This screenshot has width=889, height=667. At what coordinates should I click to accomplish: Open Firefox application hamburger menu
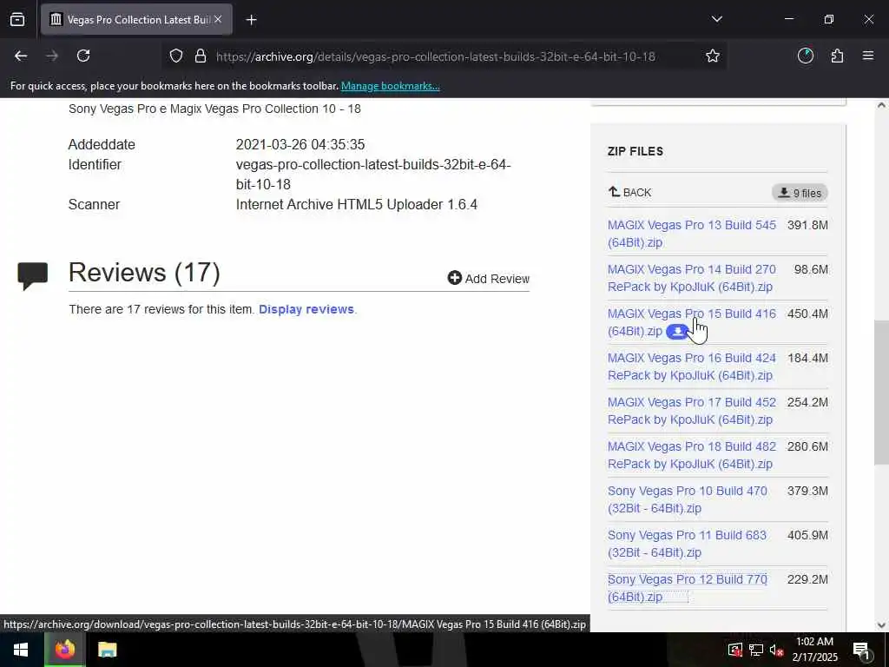pos(868,56)
